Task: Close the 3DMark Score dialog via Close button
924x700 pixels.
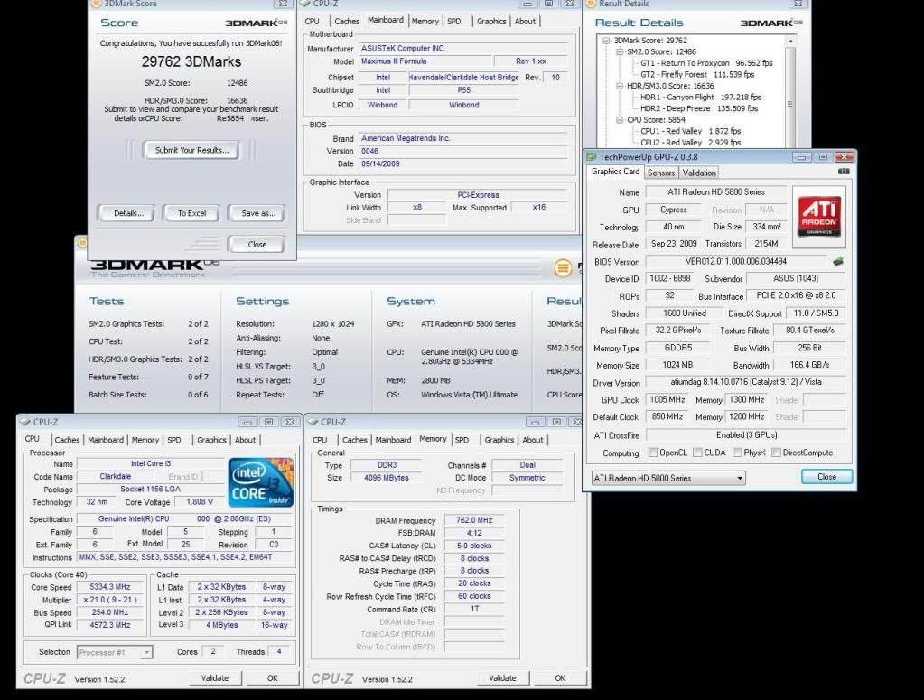Action: click(x=257, y=245)
